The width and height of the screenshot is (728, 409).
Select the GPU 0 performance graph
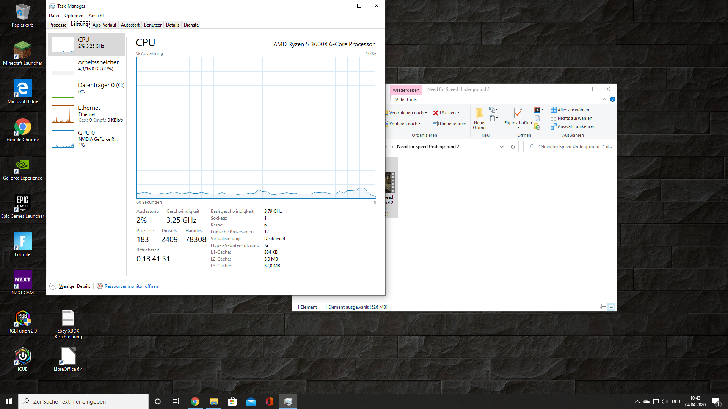63,139
